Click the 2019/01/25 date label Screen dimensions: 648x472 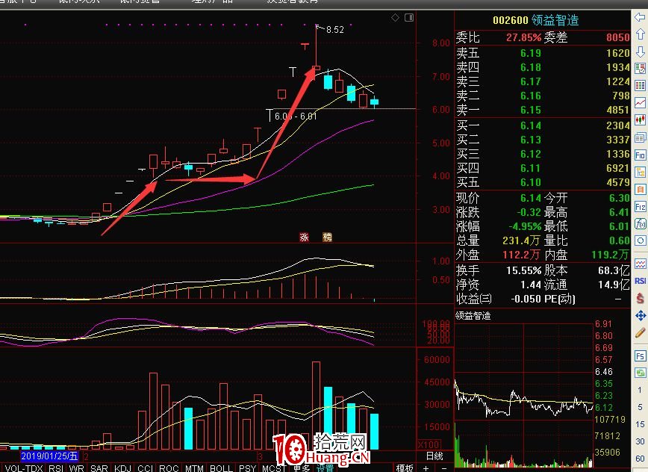tap(49, 456)
